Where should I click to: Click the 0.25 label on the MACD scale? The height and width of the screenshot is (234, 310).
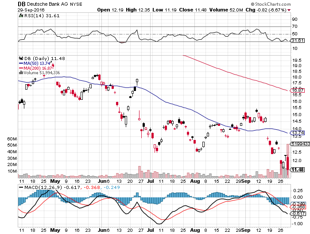(x=298, y=191)
